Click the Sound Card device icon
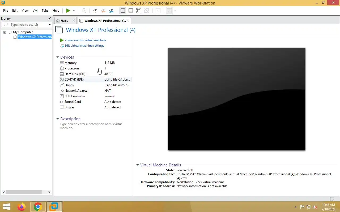Screen dimensions: 340x212 [x=62, y=102]
